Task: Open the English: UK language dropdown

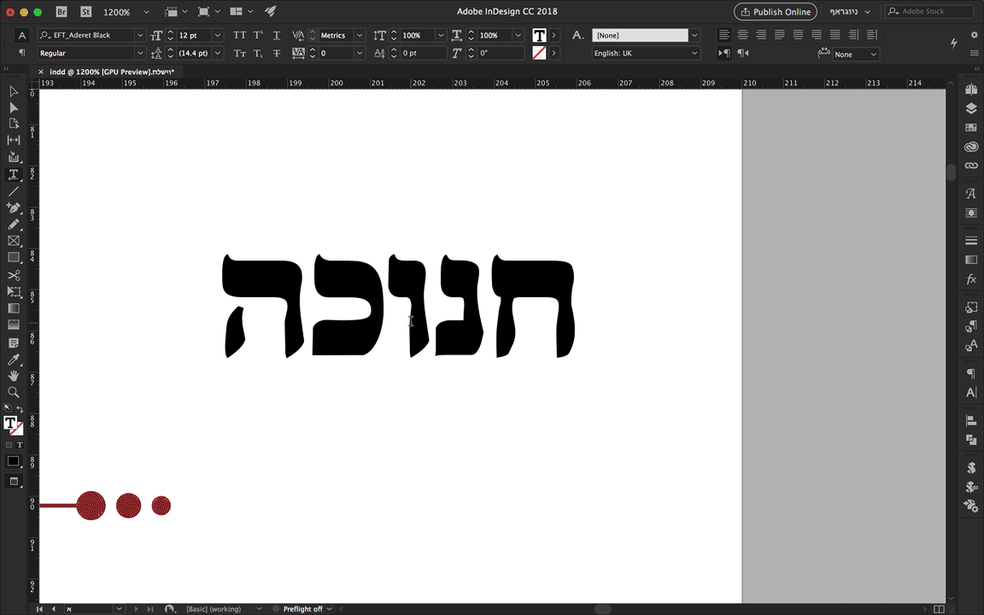Action: pos(694,53)
